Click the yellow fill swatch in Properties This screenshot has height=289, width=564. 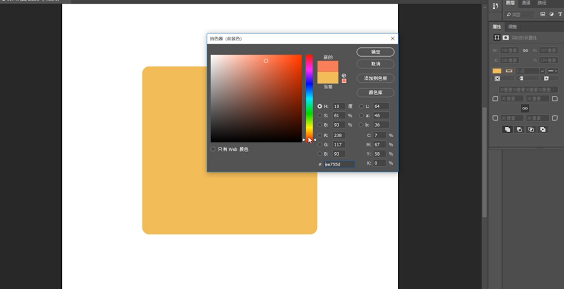[x=497, y=71]
